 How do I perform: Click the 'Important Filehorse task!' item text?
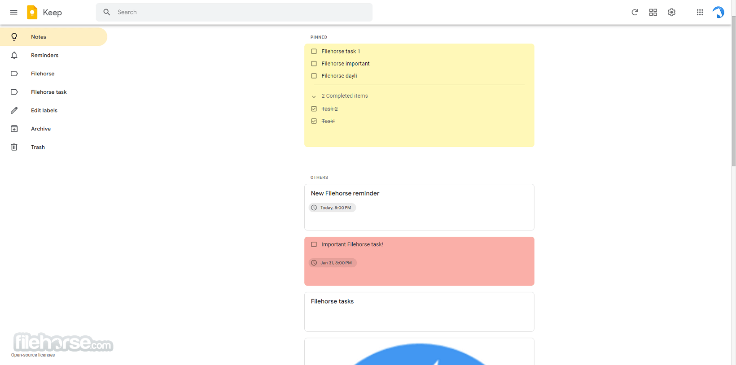[352, 244]
